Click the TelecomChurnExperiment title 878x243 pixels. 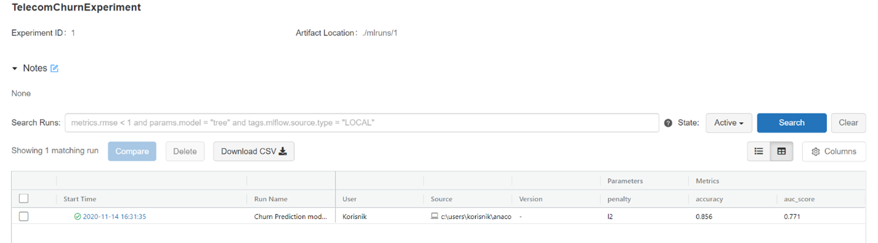[76, 8]
